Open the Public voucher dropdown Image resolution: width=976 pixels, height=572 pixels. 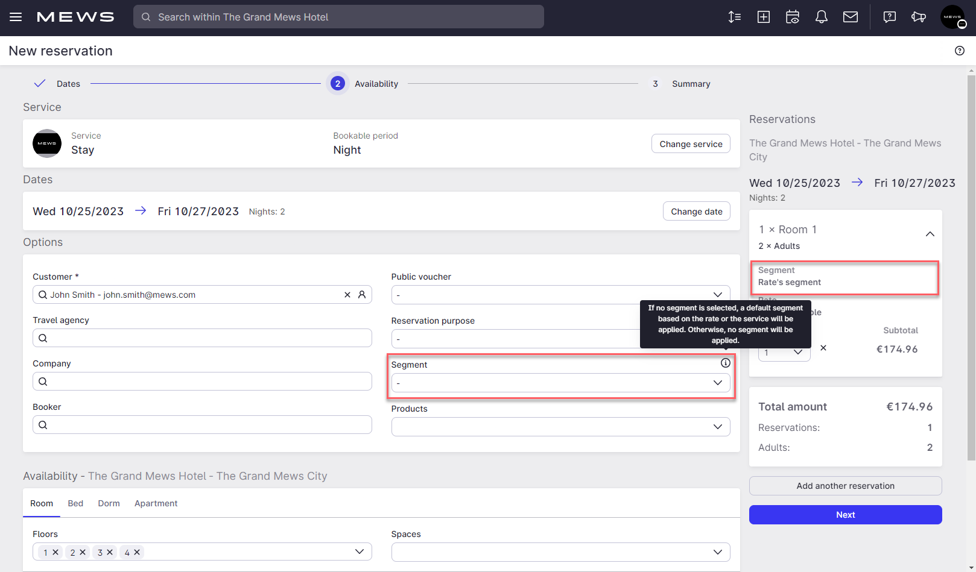point(560,295)
